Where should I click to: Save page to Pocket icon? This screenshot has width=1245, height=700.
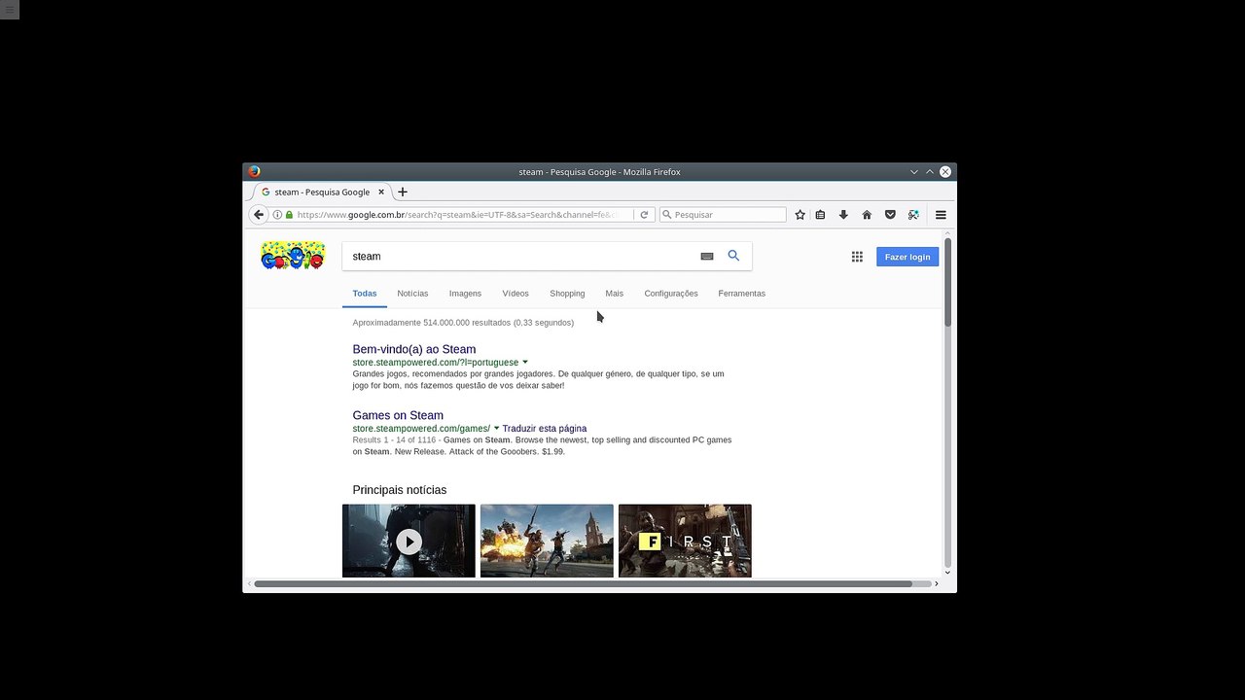pyautogui.click(x=890, y=215)
